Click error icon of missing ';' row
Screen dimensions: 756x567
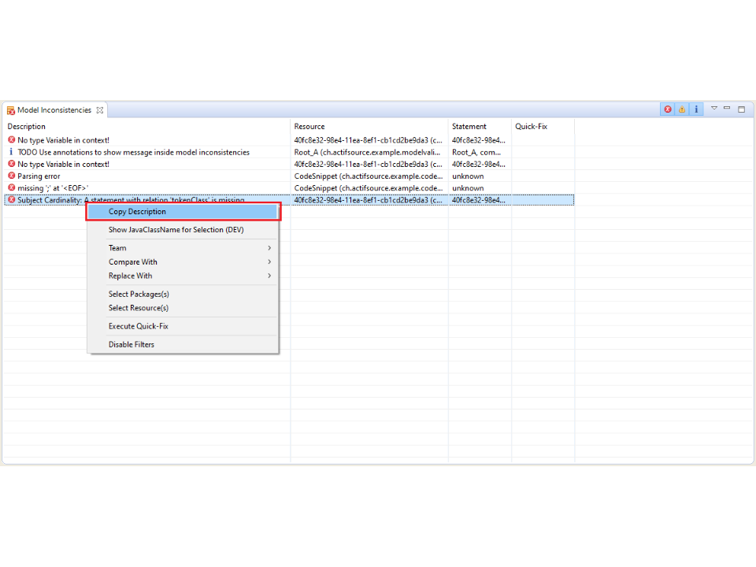12,187
